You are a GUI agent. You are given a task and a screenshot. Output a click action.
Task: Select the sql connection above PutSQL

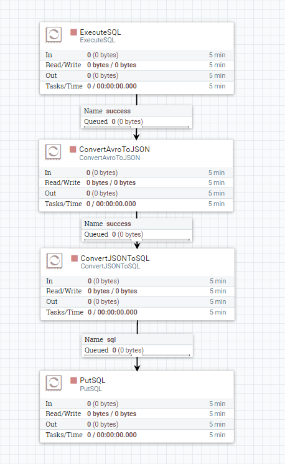coord(137,345)
